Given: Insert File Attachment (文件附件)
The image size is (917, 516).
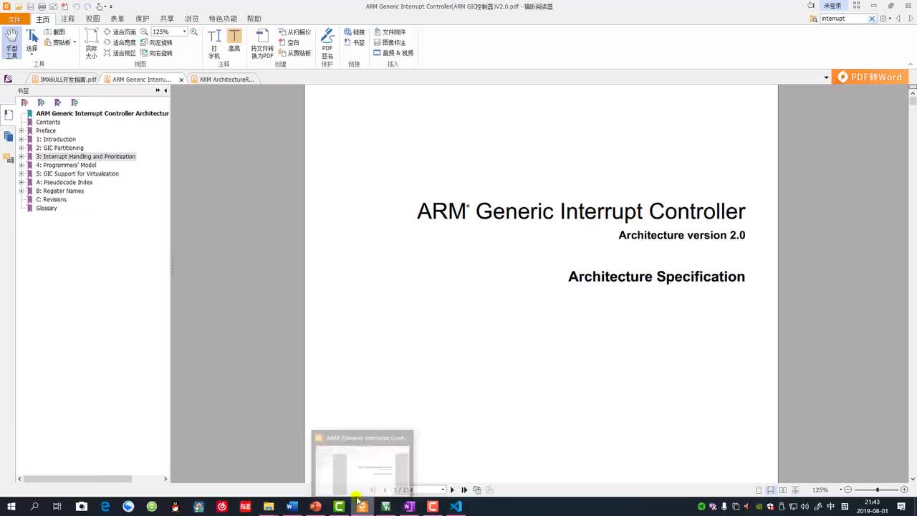Looking at the screenshot, I should [x=390, y=32].
